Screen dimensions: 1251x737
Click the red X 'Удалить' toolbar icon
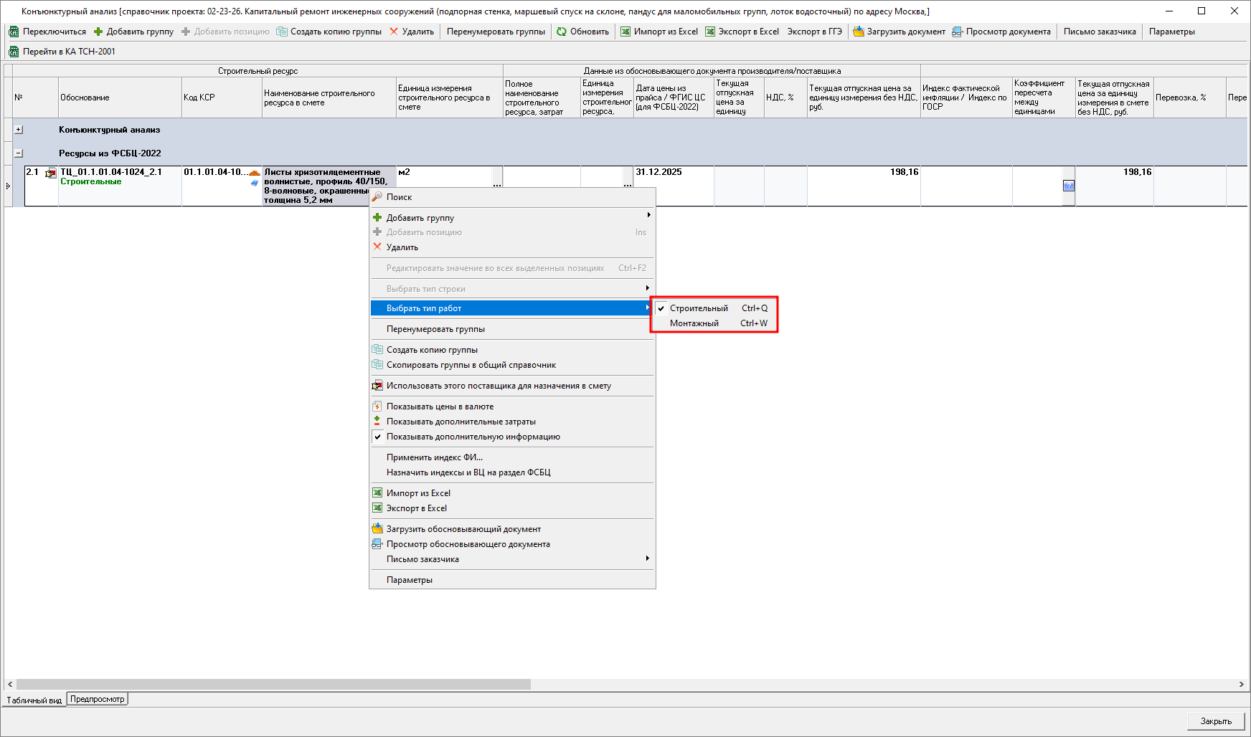[x=394, y=32]
